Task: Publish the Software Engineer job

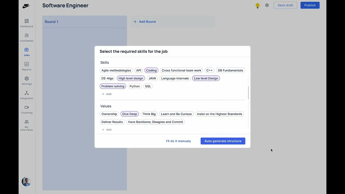Action: (x=310, y=5)
